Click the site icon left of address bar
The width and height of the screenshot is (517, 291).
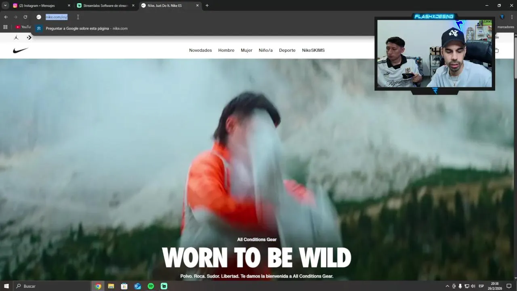point(39,17)
